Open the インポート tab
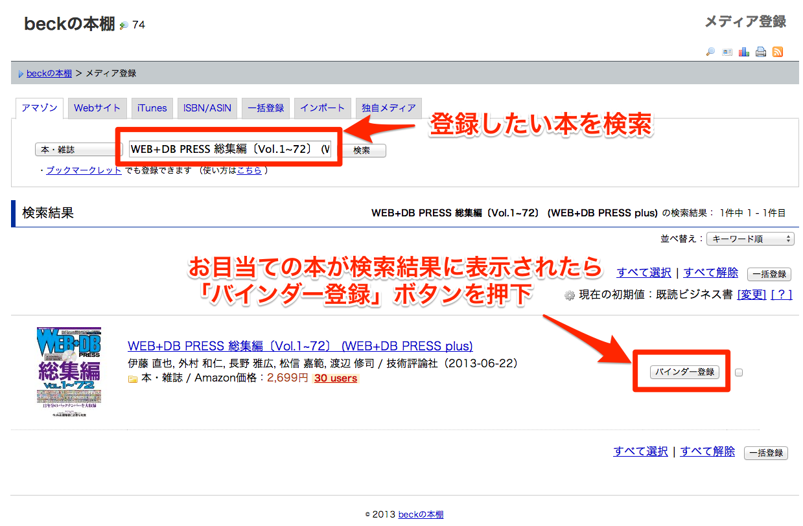803x526 pixels. coord(322,108)
